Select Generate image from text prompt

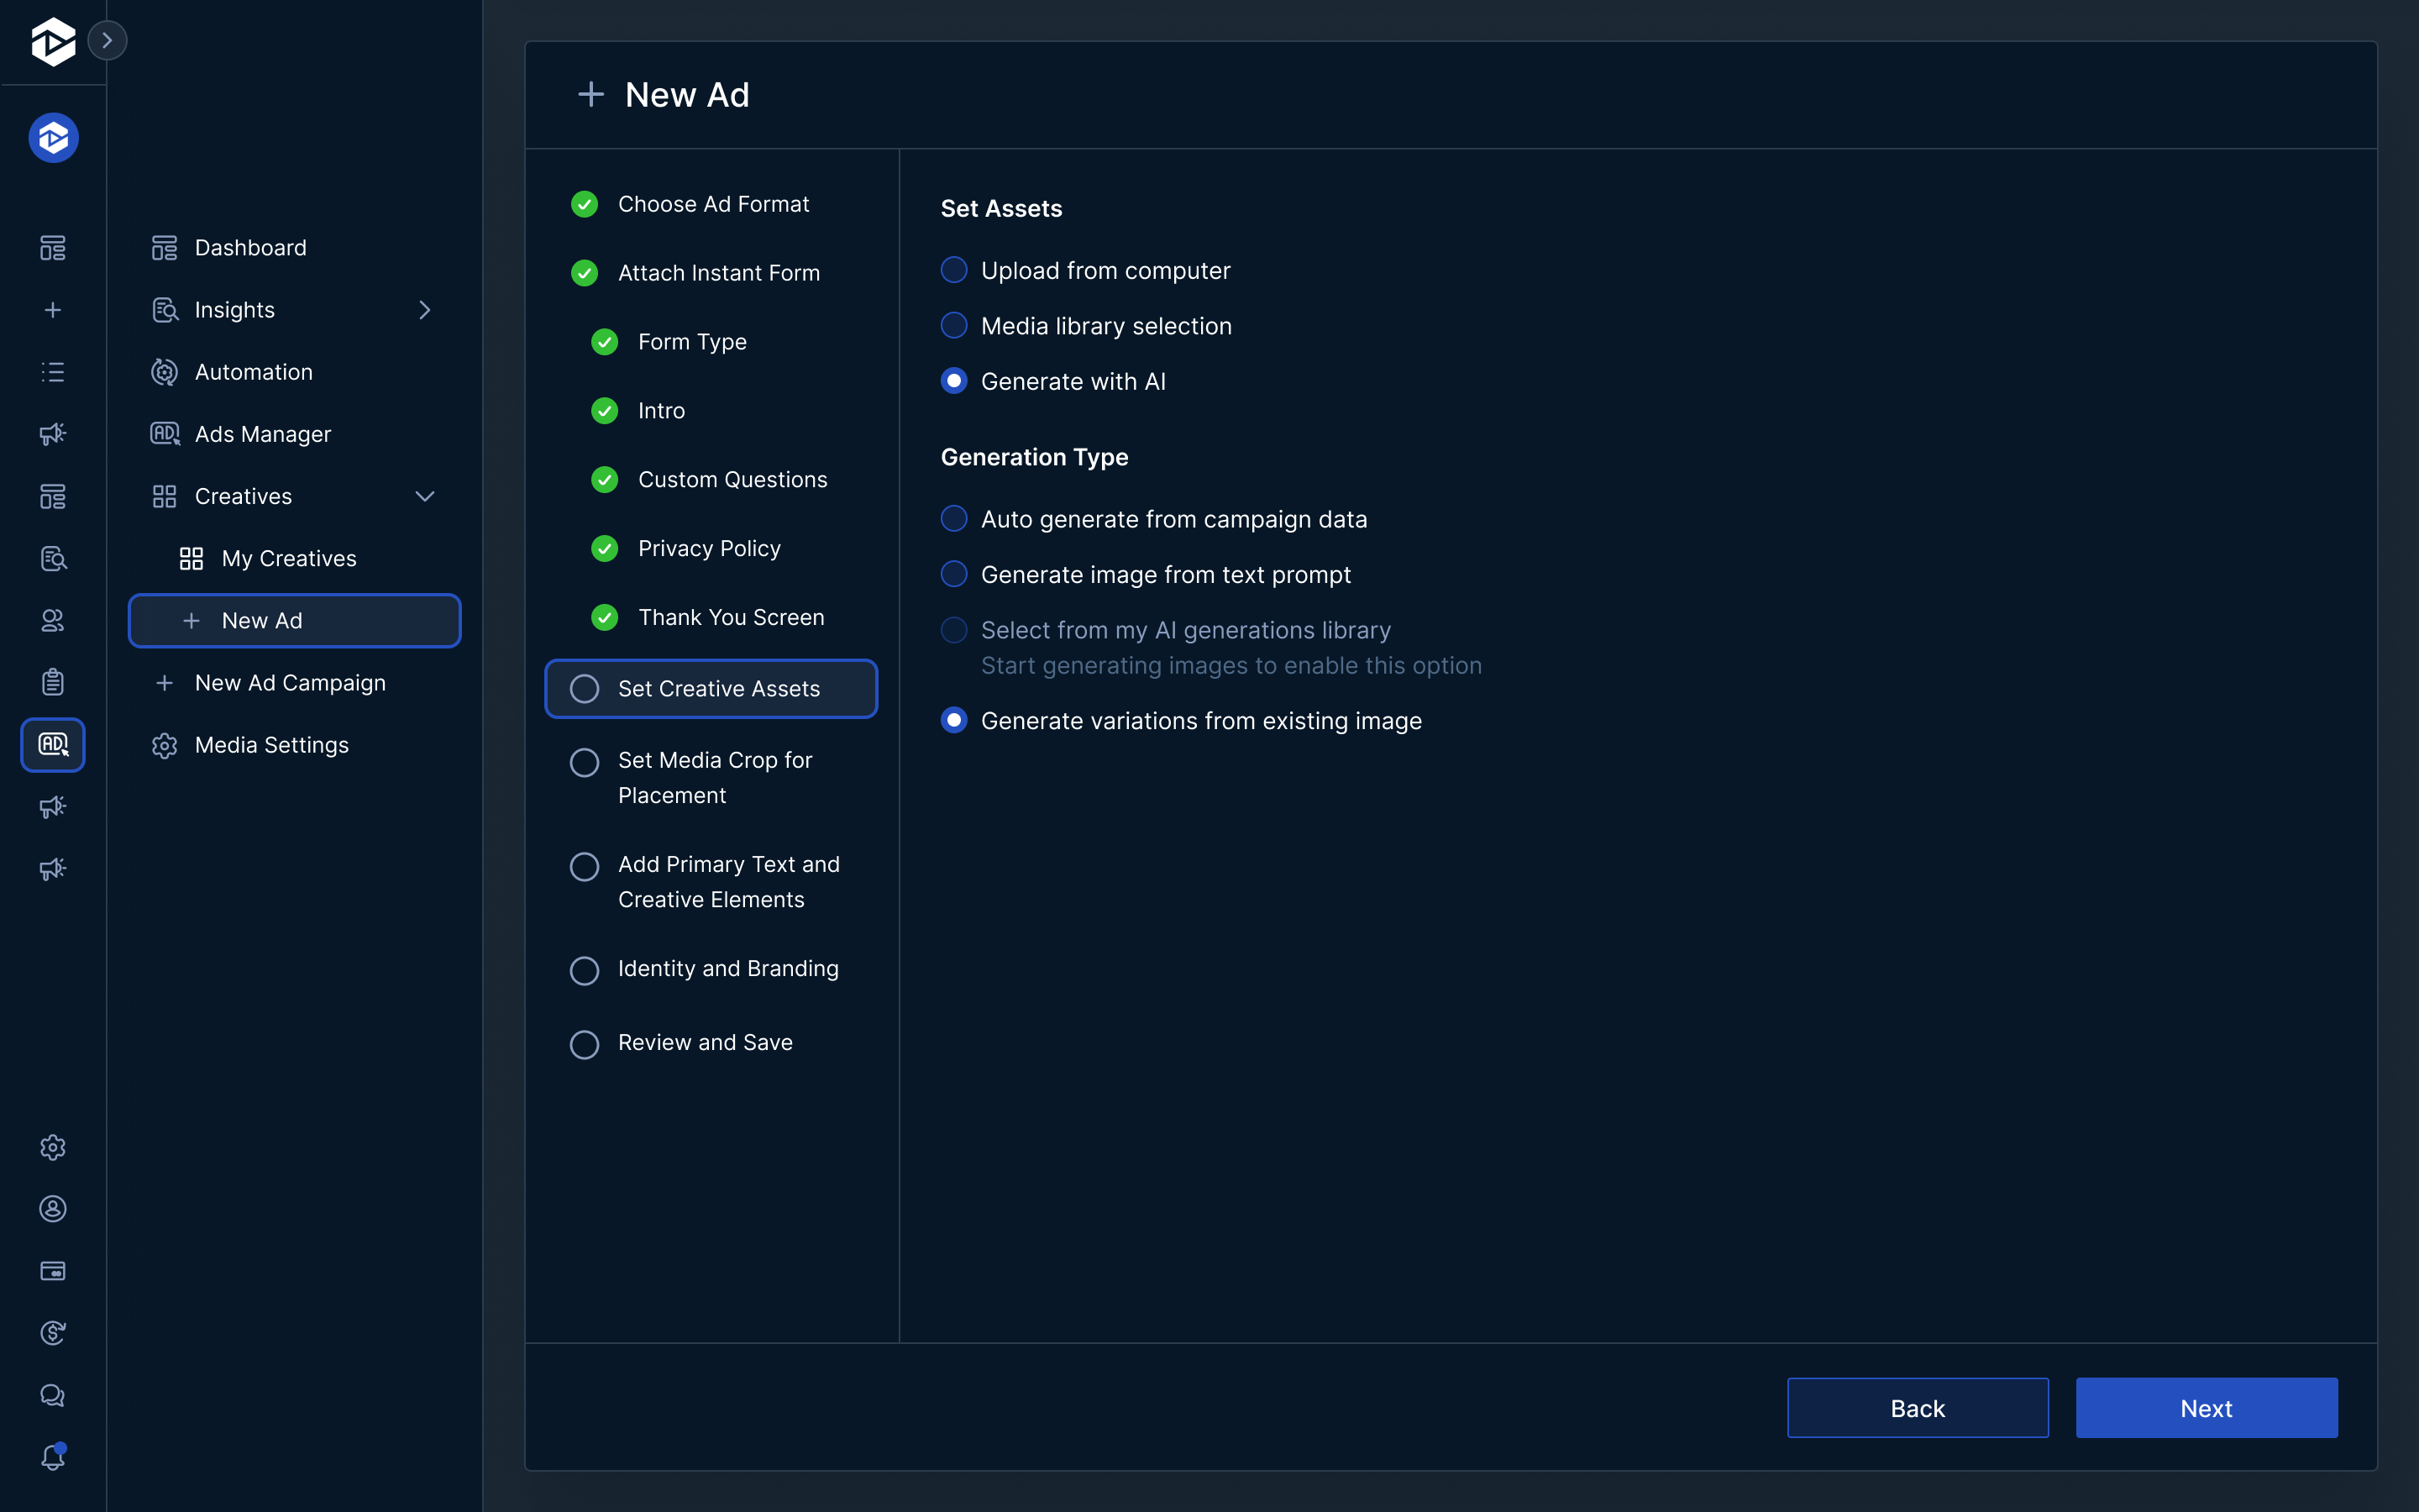(953, 574)
